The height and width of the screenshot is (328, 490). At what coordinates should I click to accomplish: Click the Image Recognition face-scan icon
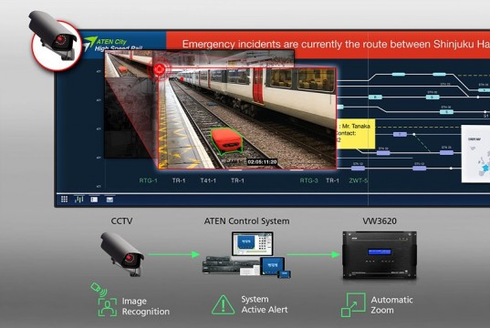click(108, 307)
